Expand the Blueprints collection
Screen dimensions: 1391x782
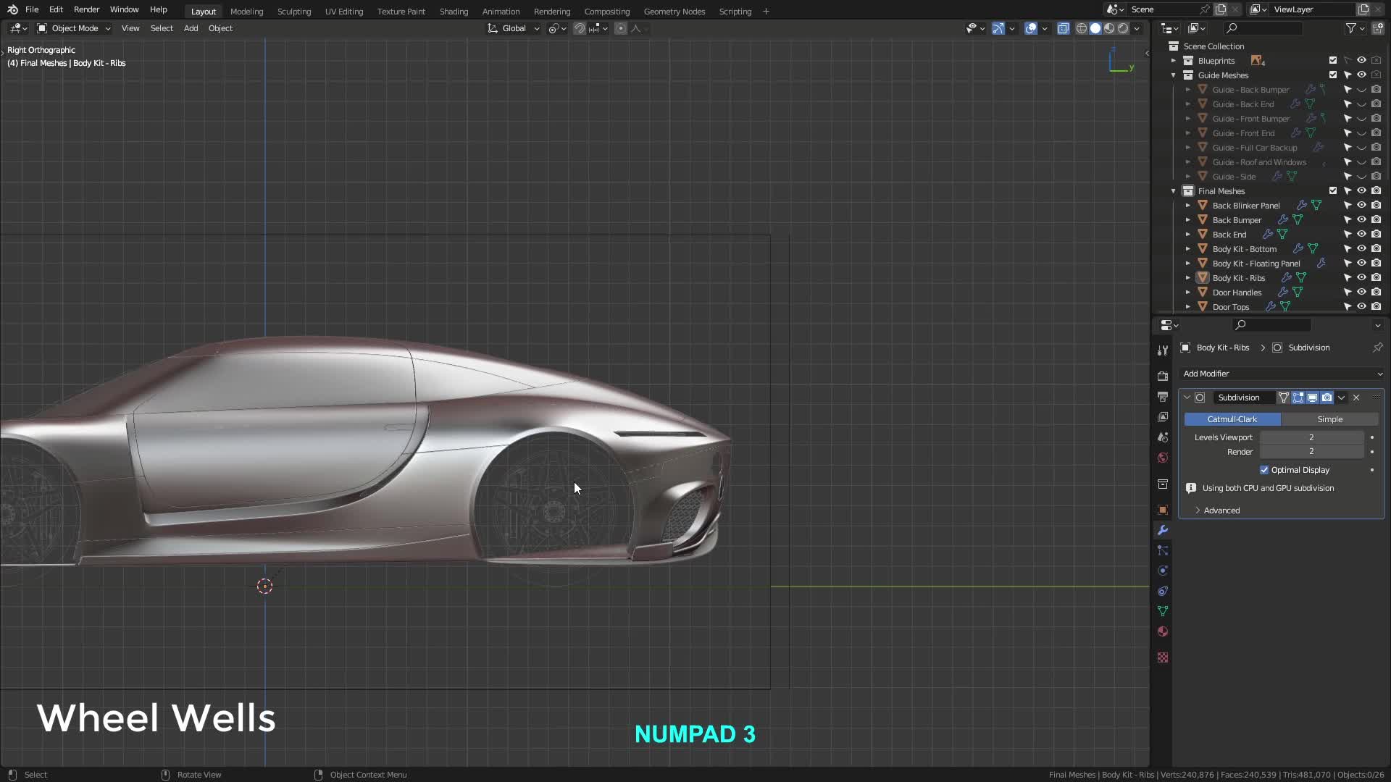coord(1174,61)
